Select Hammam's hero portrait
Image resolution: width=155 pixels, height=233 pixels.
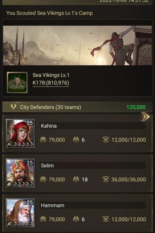tap(20, 213)
